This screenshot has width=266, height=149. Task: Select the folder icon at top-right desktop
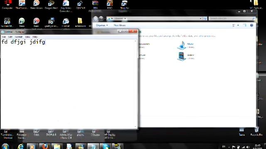click(x=256, y=5)
